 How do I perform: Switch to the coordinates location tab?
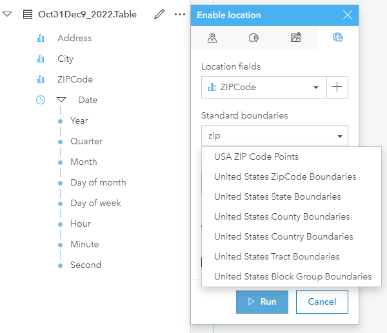click(x=212, y=38)
